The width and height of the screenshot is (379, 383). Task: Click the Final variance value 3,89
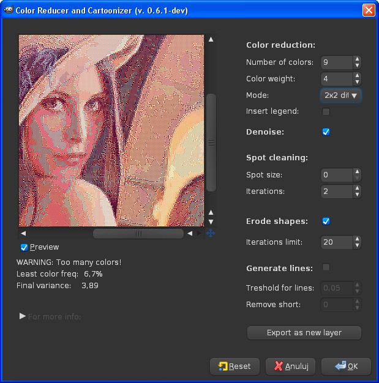point(90,286)
